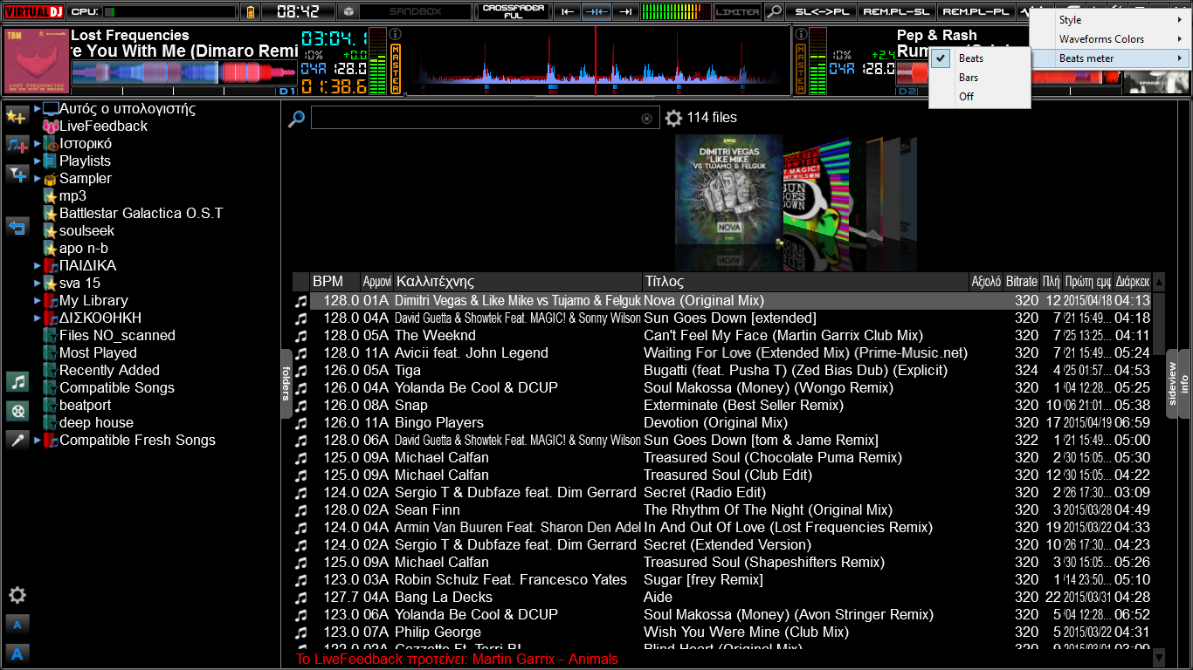Click the VirtualDJ logo
The height and width of the screenshot is (670, 1193).
(x=32, y=12)
